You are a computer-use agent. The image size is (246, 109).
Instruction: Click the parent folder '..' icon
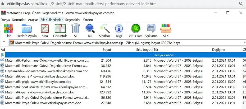point(2,55)
